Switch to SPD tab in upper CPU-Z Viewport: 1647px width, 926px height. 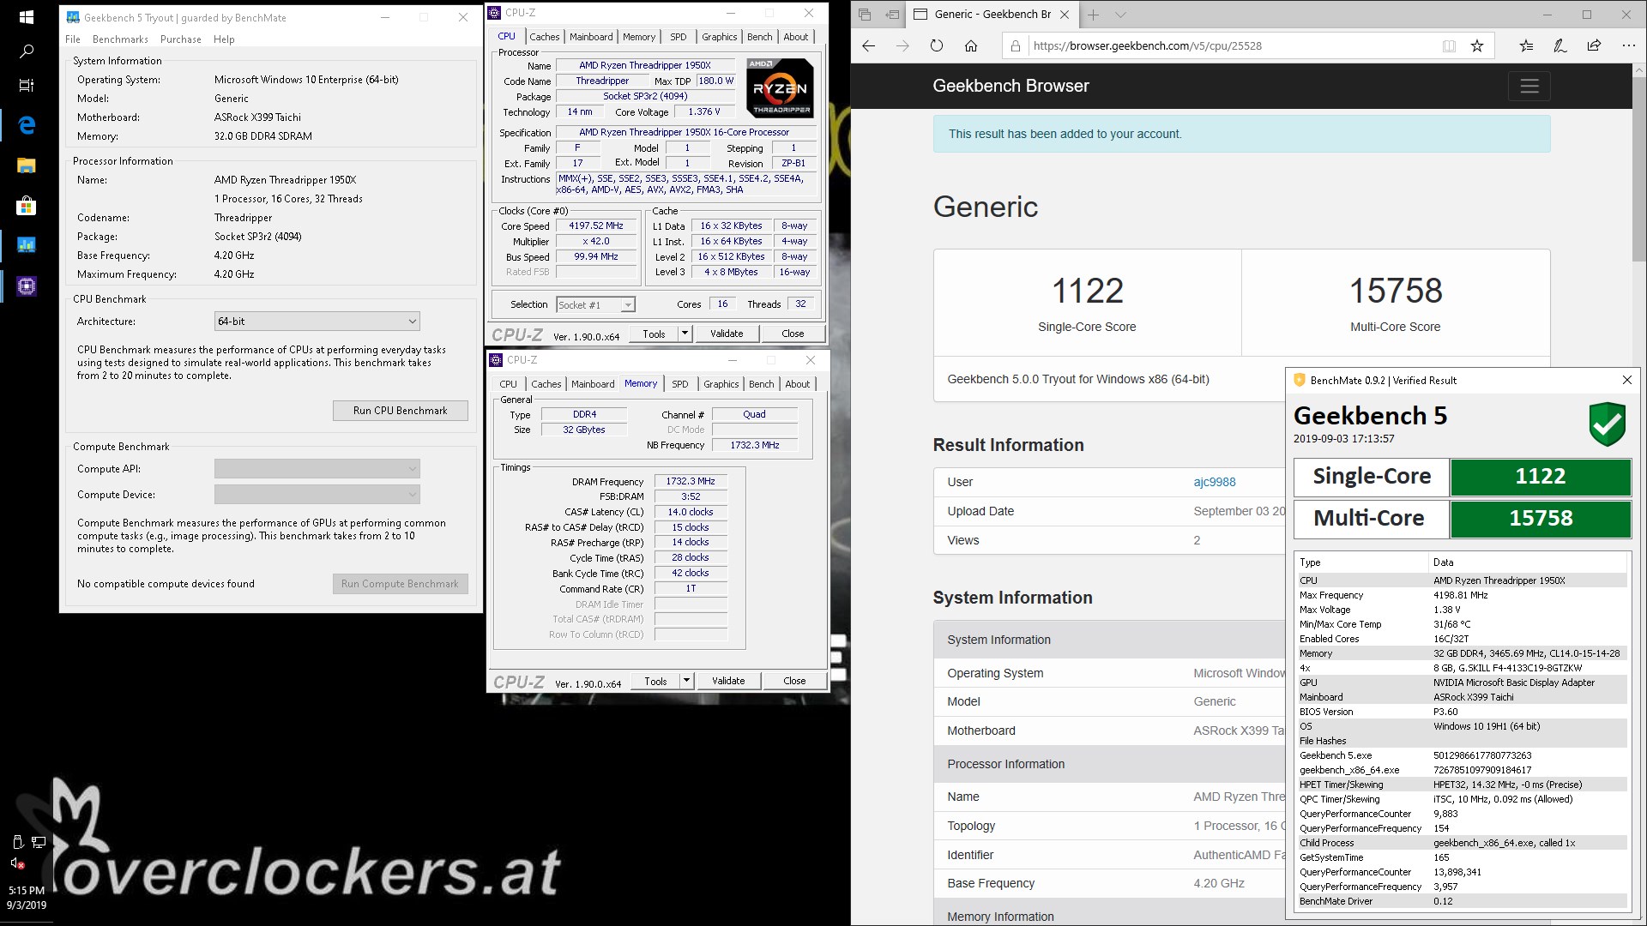(678, 37)
